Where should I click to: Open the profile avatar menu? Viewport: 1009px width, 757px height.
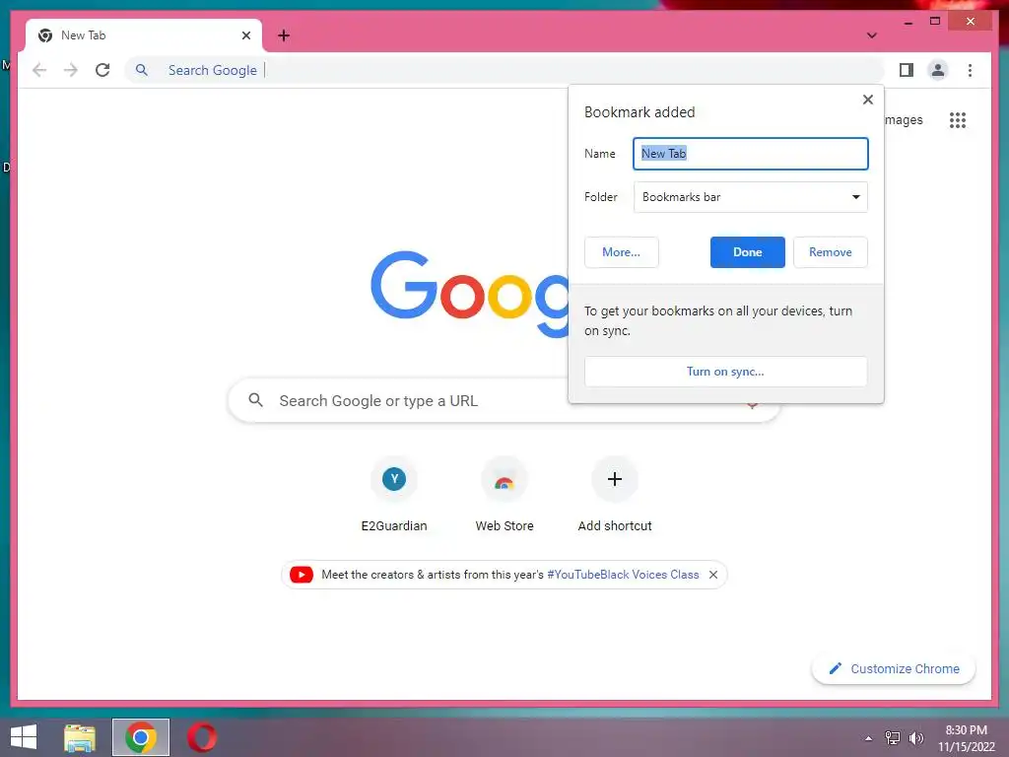click(x=938, y=70)
